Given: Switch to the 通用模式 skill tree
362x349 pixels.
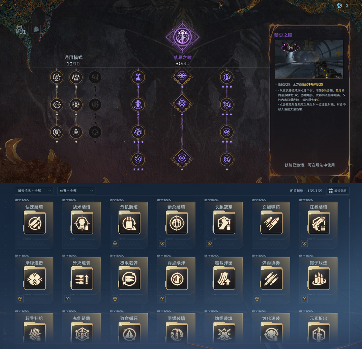Looking at the screenshot, I should [x=73, y=57].
